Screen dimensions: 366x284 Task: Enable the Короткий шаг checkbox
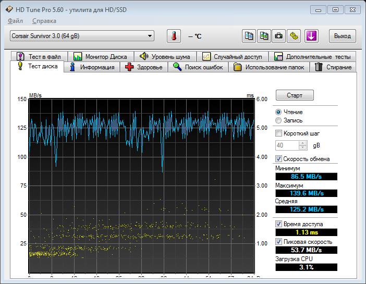pos(278,133)
